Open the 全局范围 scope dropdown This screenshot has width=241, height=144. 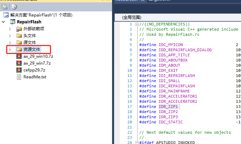point(178,18)
